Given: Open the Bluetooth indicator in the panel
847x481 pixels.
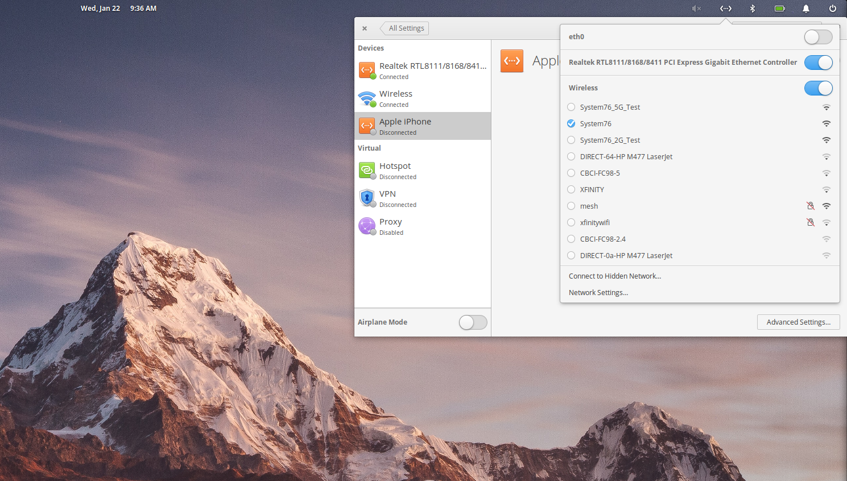Looking at the screenshot, I should click(x=752, y=9).
